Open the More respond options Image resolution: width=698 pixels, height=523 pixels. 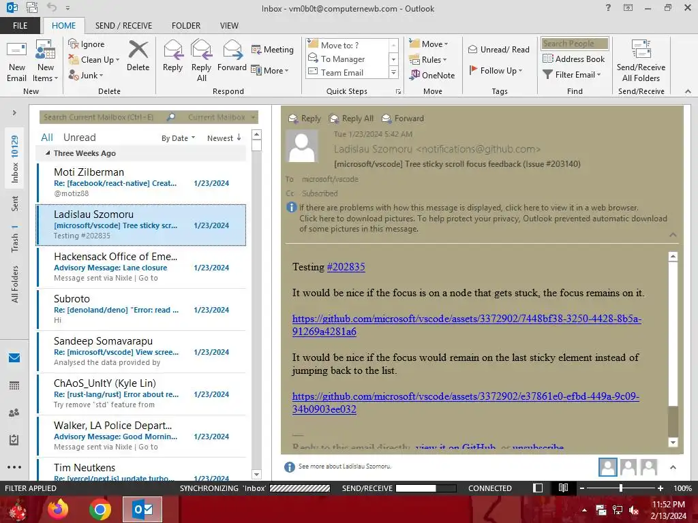[x=270, y=70]
